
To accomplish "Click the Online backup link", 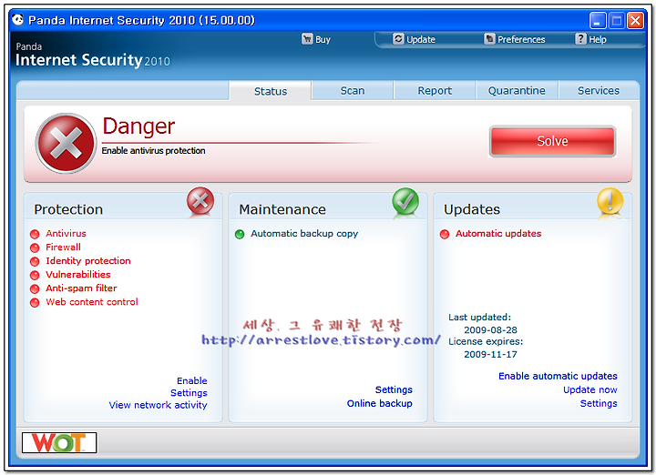I will click(379, 403).
